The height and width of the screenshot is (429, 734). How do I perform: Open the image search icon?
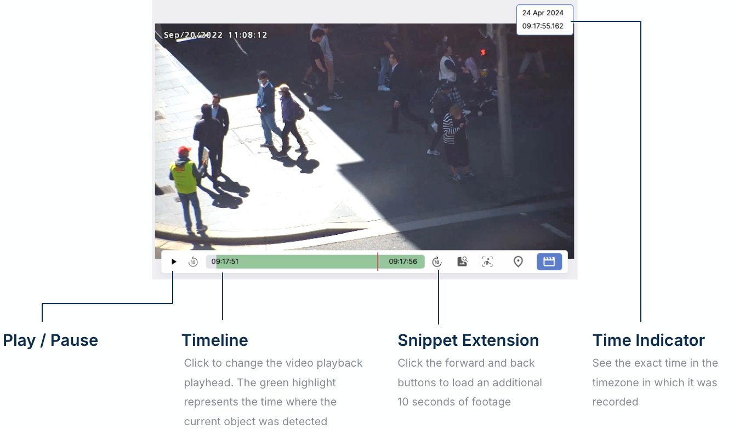[x=462, y=262]
